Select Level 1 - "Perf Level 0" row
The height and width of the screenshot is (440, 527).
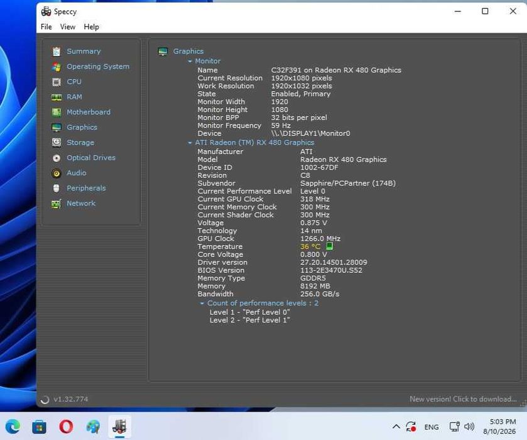click(249, 312)
